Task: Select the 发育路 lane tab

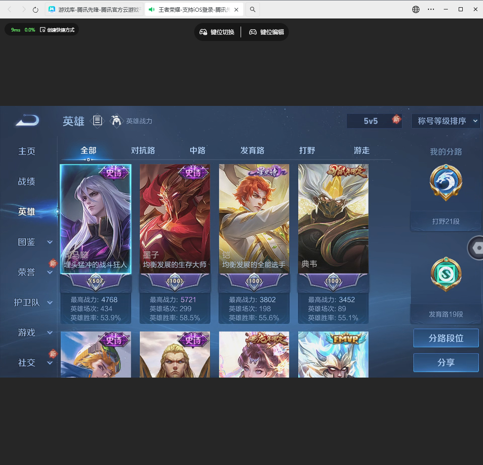Action: pos(252,150)
